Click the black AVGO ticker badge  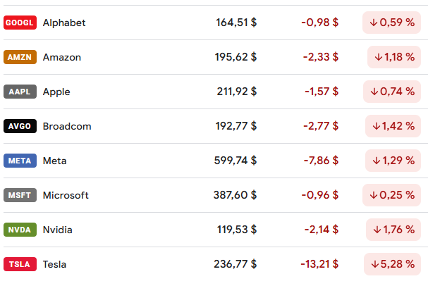pyautogui.click(x=20, y=126)
